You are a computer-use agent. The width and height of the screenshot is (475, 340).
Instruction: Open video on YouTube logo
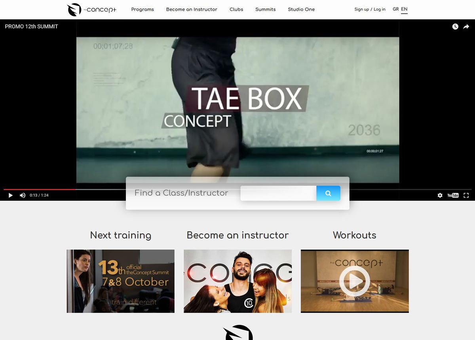coord(453,195)
